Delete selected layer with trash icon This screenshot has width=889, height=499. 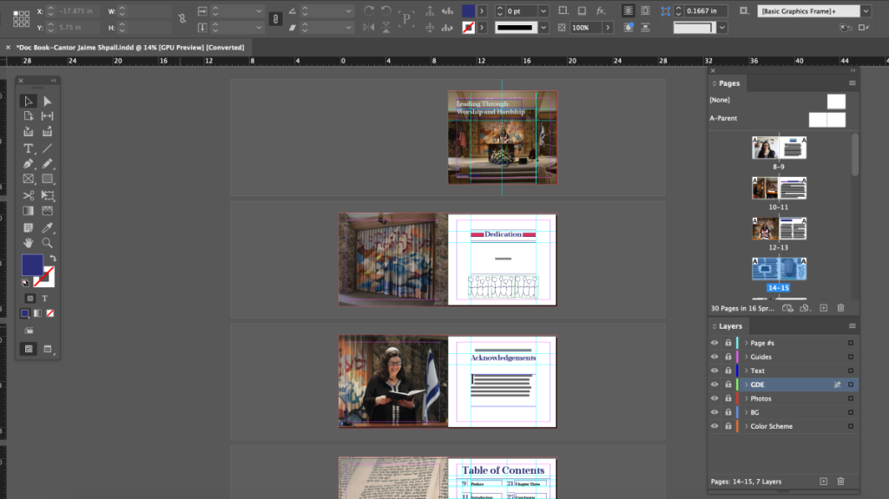840,481
